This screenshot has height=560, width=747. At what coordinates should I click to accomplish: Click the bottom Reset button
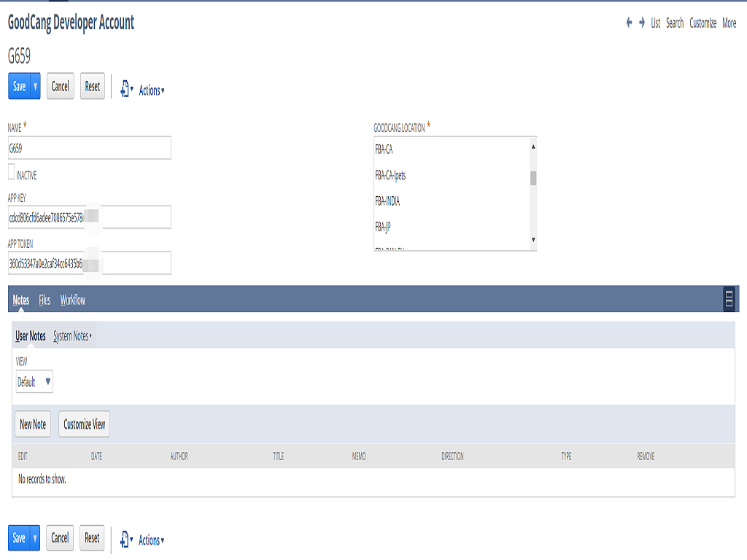tap(92, 538)
